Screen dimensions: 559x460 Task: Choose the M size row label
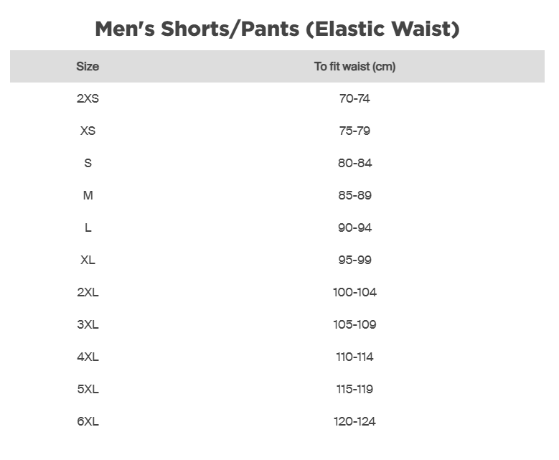point(88,195)
